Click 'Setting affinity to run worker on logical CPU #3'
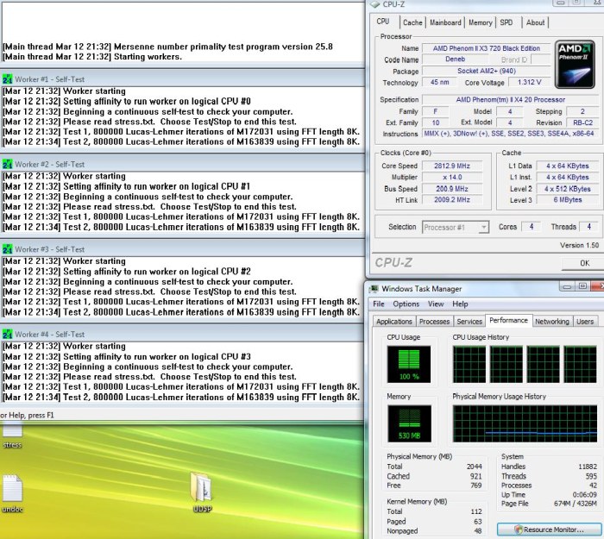The height and width of the screenshot is (539, 604). (157, 356)
